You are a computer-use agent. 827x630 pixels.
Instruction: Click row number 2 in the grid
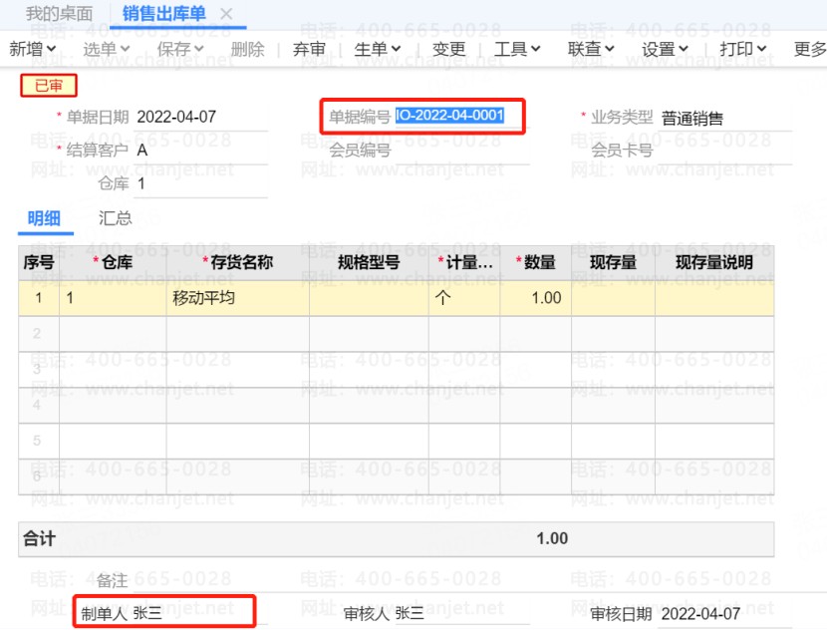37,334
